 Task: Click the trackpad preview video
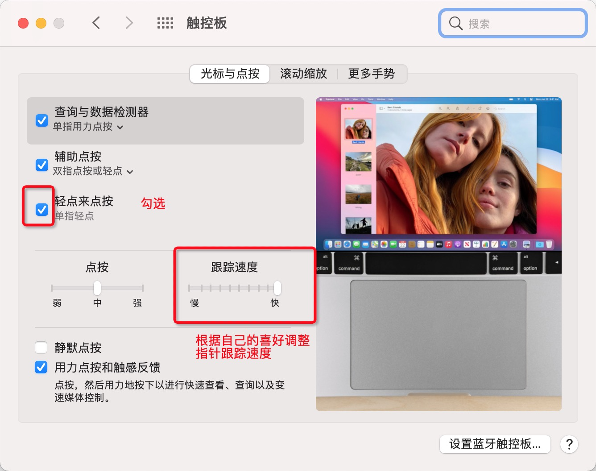point(439,254)
